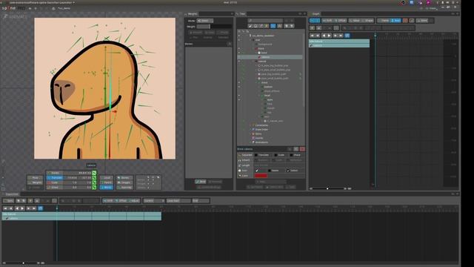The image size is (474, 267).
Task: Expand the Constraints node in the Tree
Action: coord(250,125)
